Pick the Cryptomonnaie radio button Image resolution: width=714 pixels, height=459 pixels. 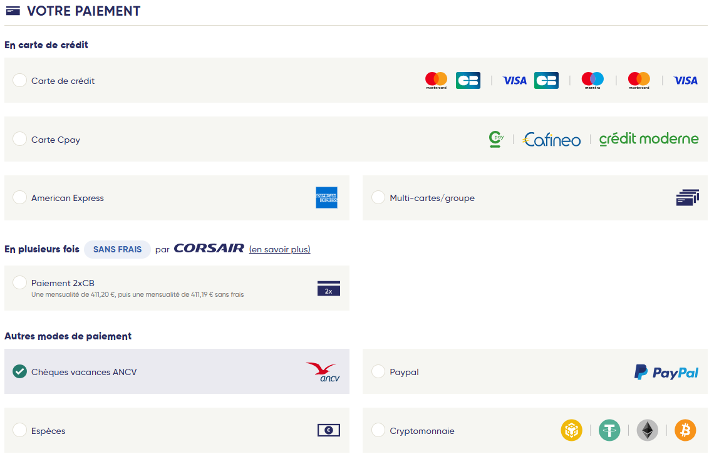[378, 430]
